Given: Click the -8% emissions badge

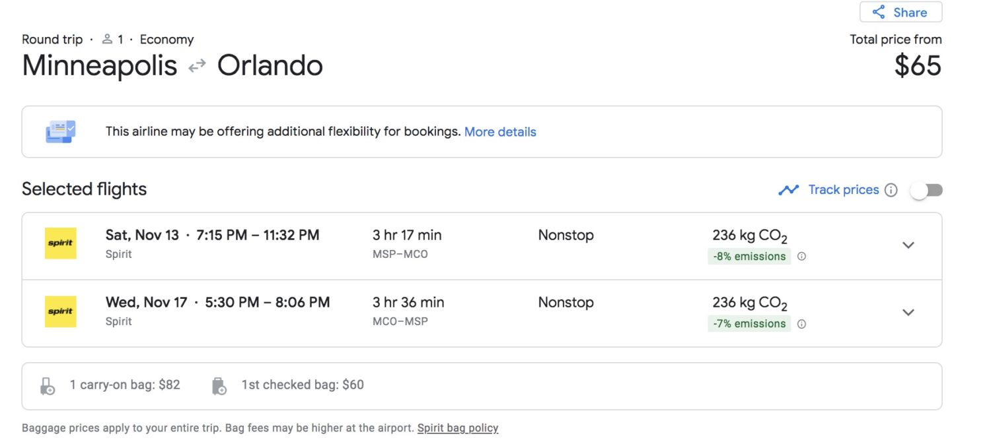Looking at the screenshot, I should click(749, 256).
